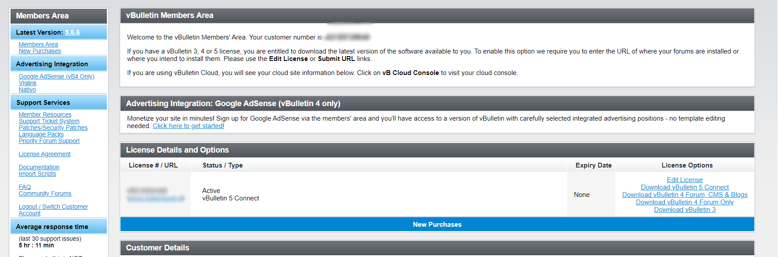
Task: View Patches/Security Patches page
Action: pos(53,128)
